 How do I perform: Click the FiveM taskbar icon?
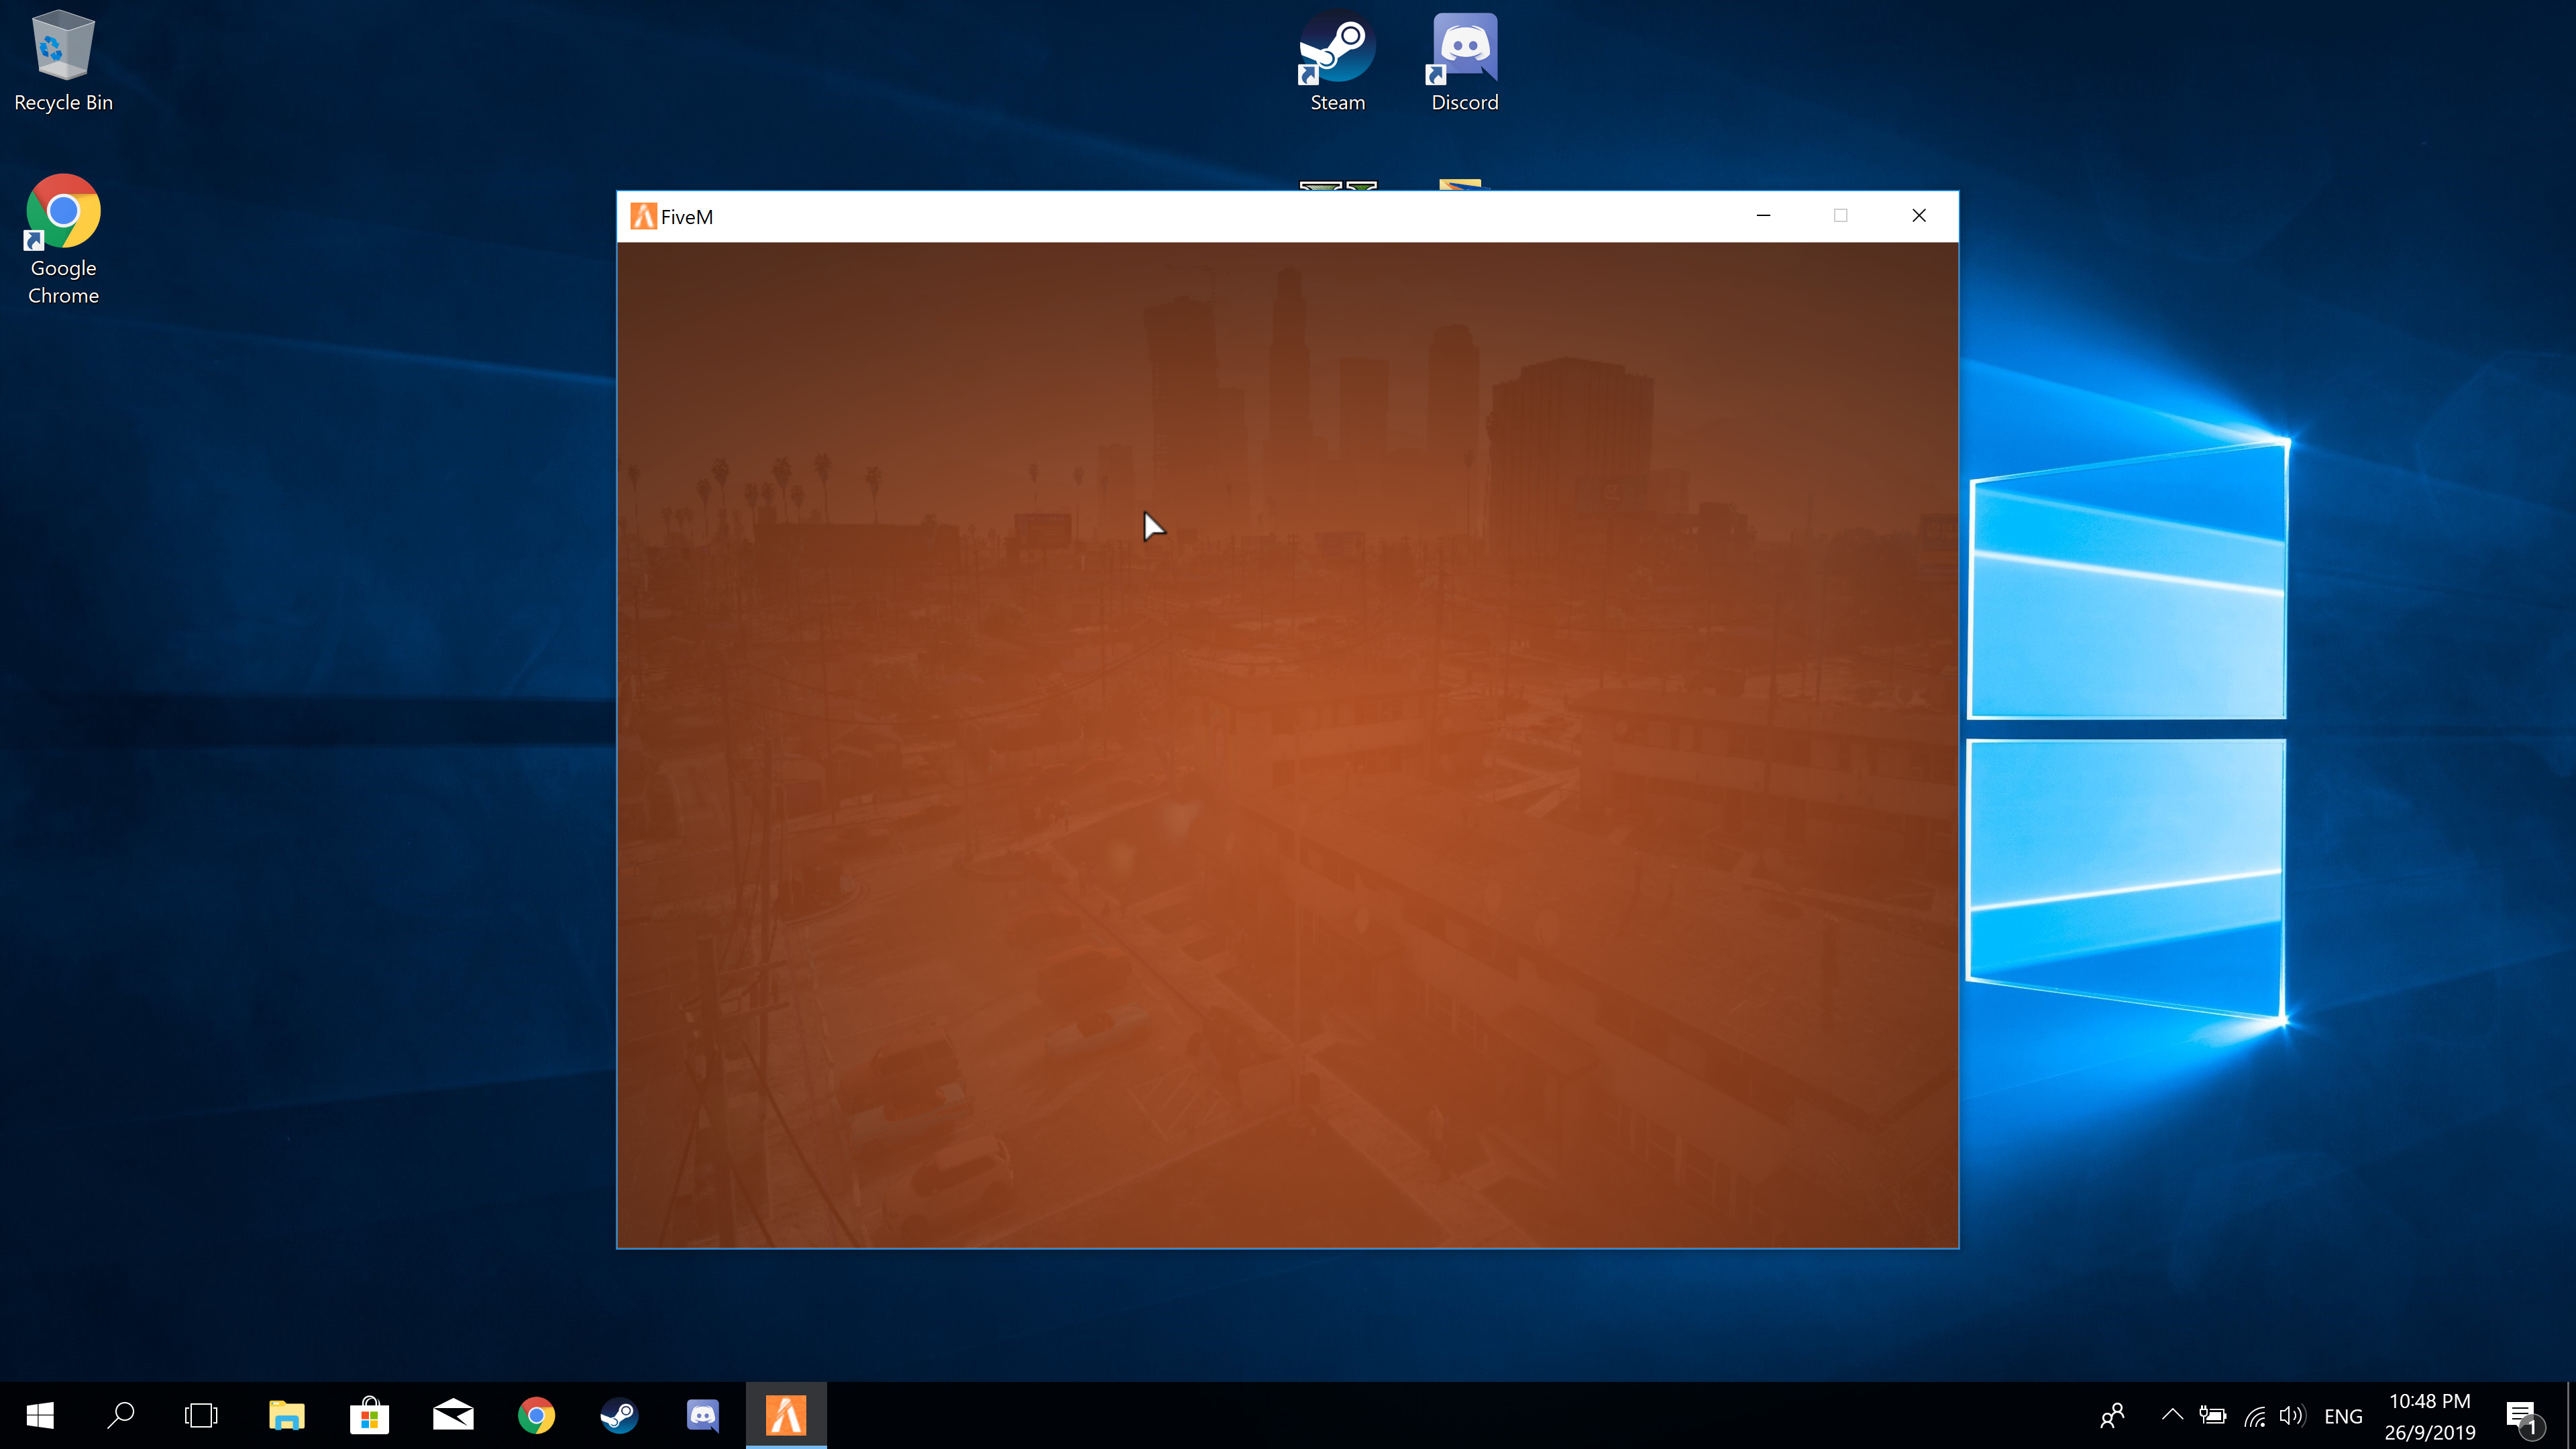coord(786,1415)
